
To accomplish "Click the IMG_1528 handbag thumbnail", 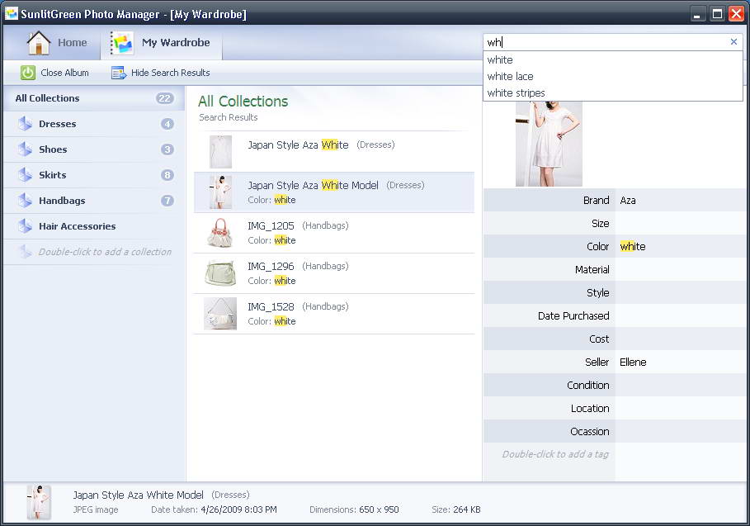I will pos(220,314).
